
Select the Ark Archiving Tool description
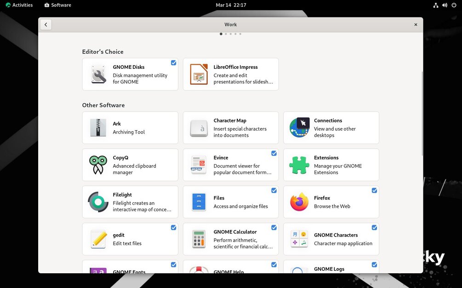tap(129, 132)
